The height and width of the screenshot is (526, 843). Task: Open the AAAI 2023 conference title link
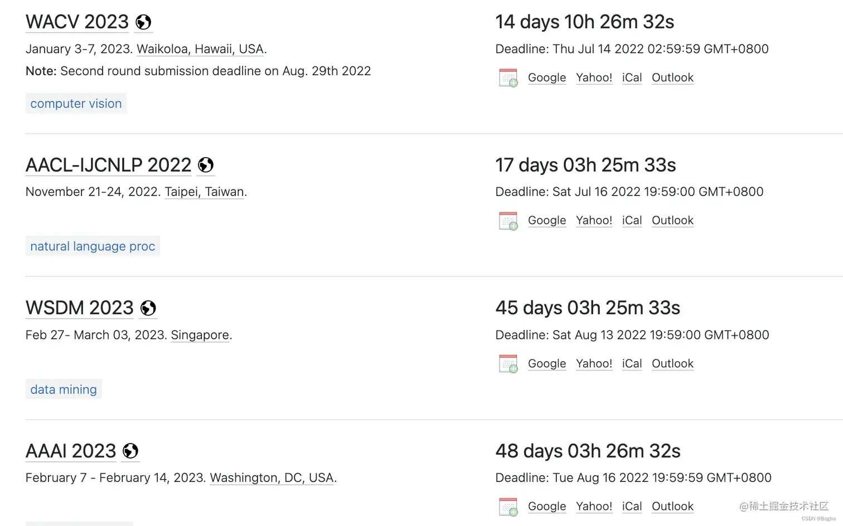(71, 451)
